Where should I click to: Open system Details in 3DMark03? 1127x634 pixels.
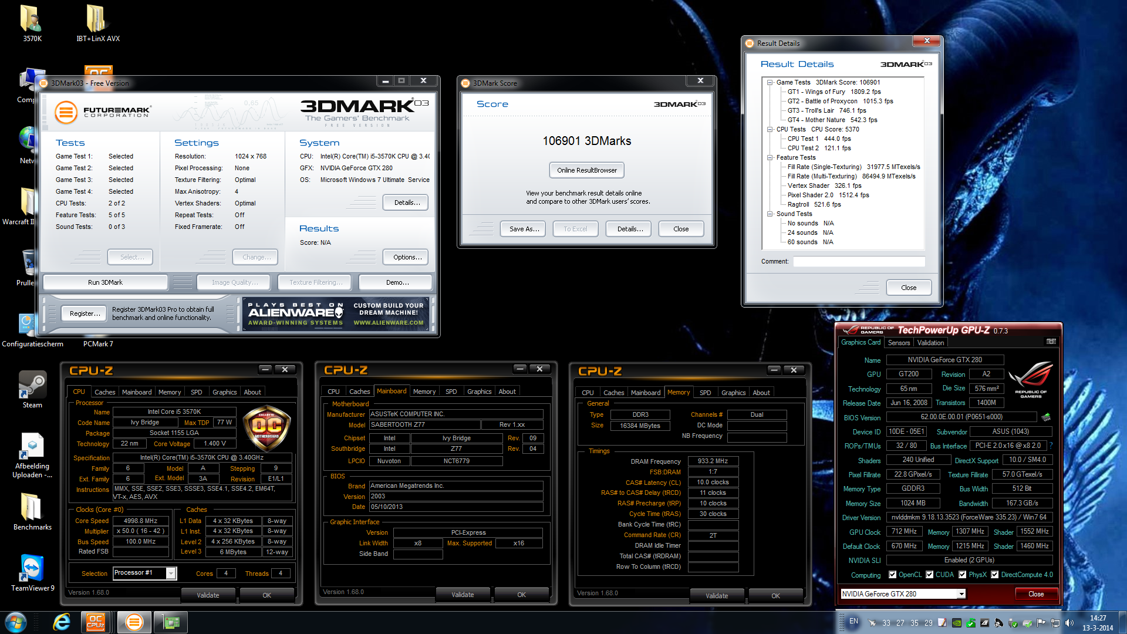coord(406,203)
